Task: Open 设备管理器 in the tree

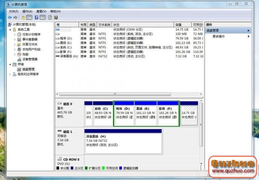Action: (x=29, y=59)
